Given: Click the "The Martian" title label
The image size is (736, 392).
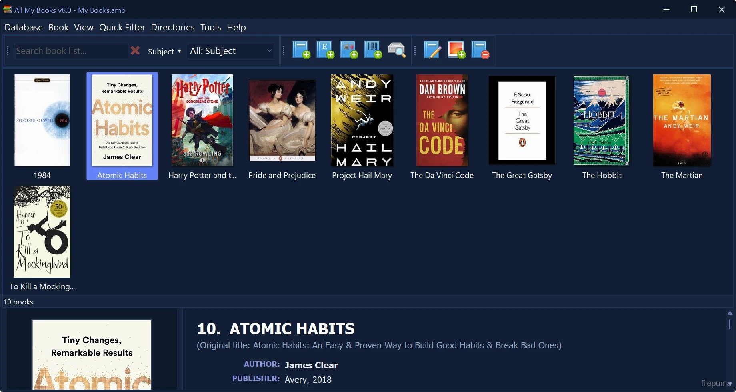Looking at the screenshot, I should point(682,175).
